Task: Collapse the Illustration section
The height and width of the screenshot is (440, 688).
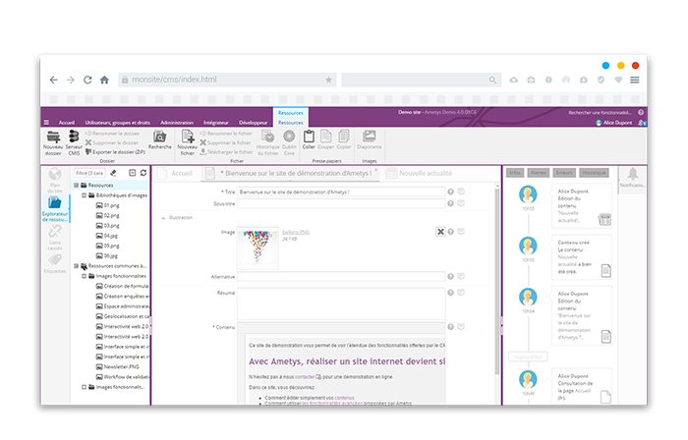Action: pos(163,217)
